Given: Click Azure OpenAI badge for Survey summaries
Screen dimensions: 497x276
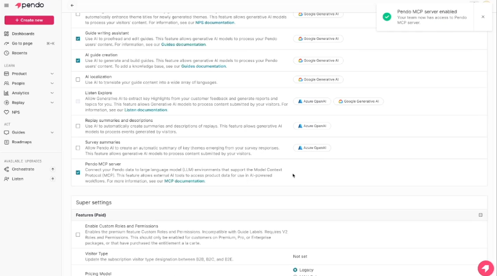Looking at the screenshot, I should click(x=312, y=148).
